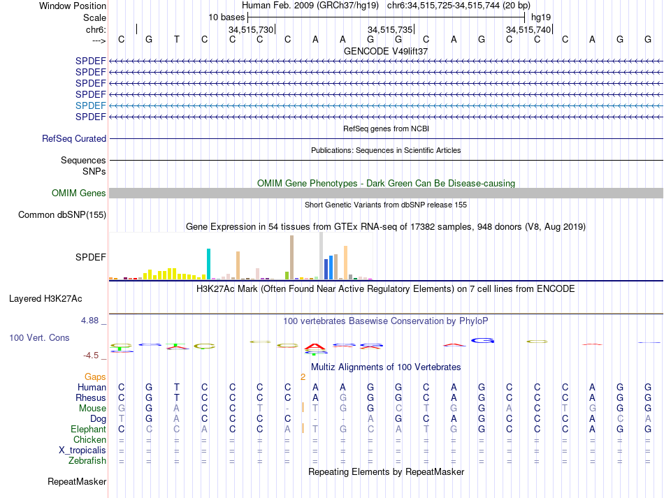
Task: Click the large red A in conservation logo
Action: (x=315, y=347)
